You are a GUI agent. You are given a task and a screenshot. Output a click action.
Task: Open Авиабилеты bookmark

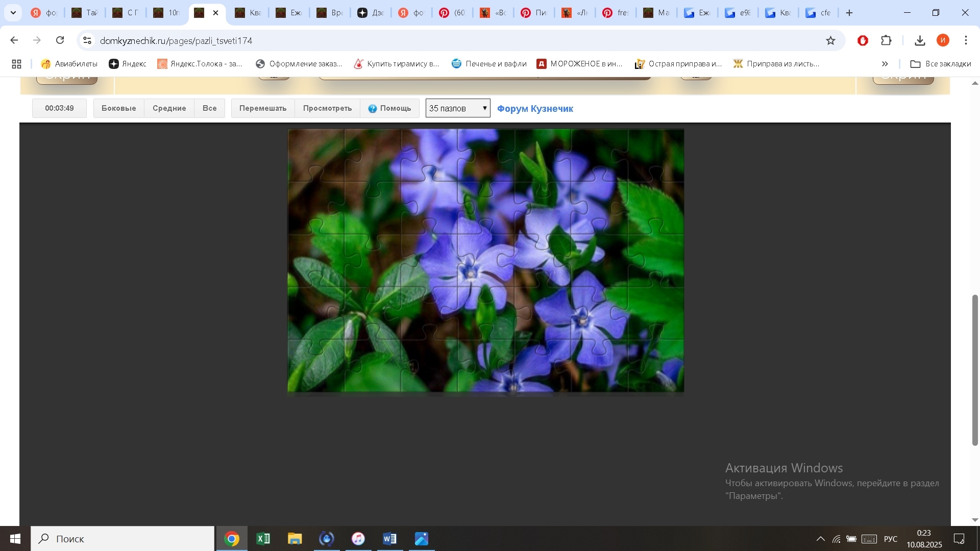69,64
